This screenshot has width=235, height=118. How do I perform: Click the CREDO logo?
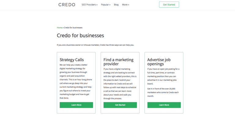67,5
